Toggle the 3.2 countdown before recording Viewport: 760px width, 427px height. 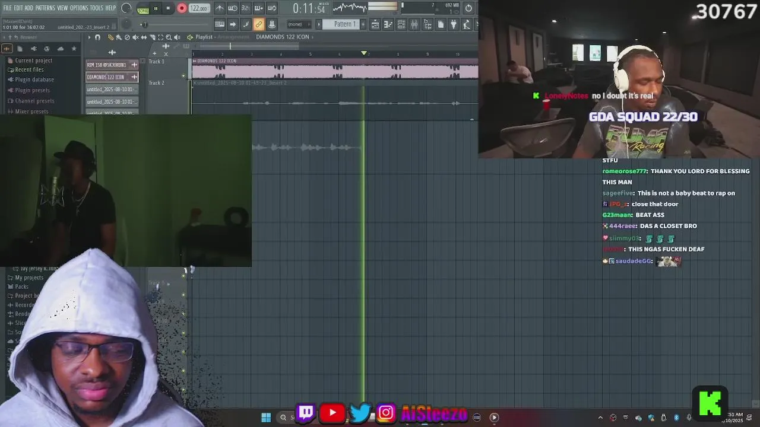click(245, 8)
